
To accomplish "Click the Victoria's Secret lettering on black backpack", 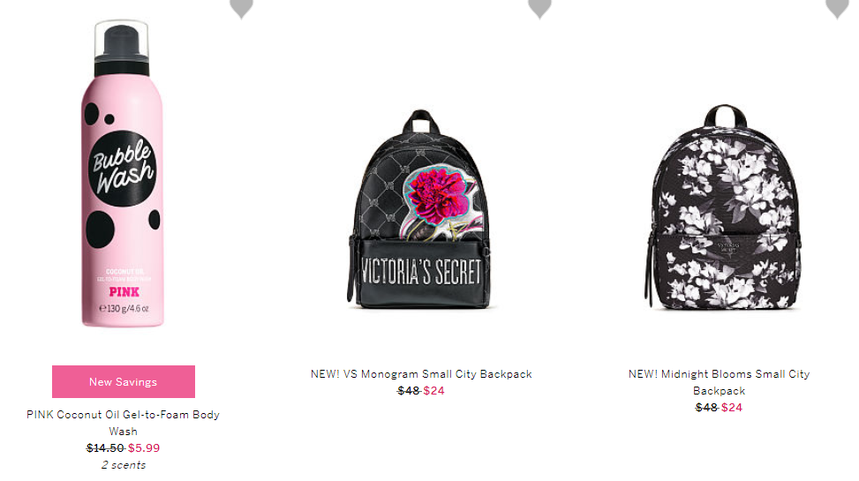I will click(421, 271).
